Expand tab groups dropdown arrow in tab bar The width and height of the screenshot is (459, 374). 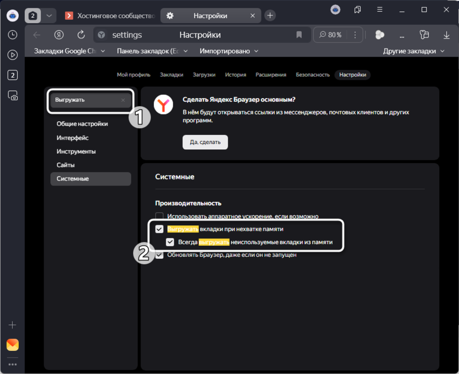coord(49,15)
